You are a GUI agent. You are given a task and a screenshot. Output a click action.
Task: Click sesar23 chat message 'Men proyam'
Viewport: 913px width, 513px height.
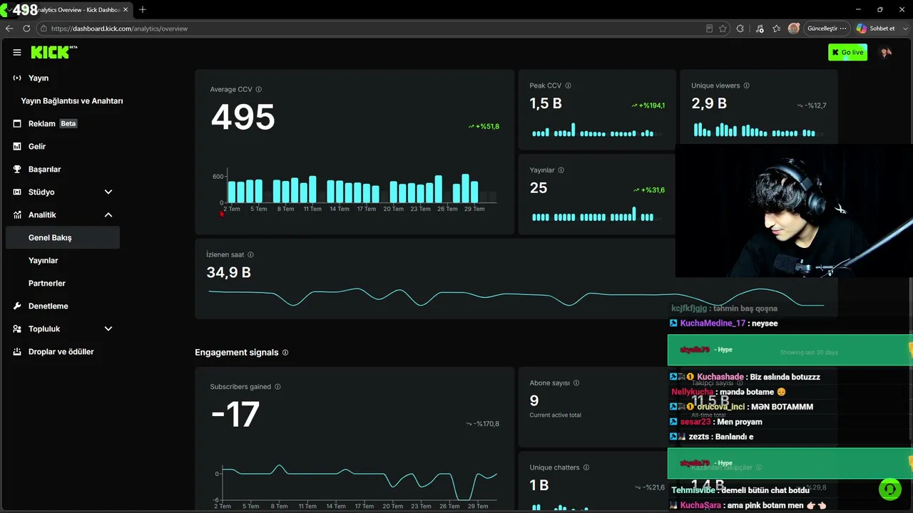point(717,422)
